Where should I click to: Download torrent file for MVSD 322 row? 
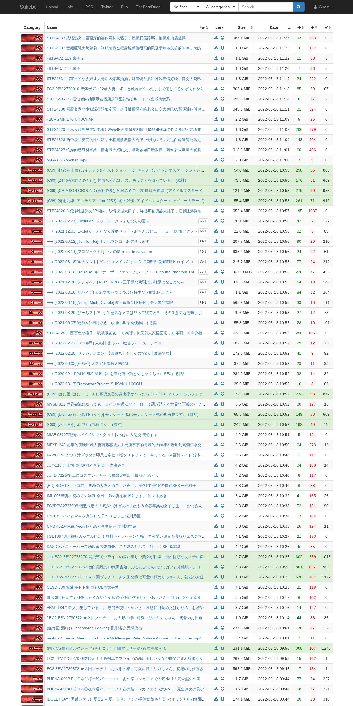pyautogui.click(x=216, y=404)
